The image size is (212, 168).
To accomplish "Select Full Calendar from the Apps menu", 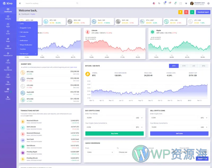I will click(x=24, y=32).
